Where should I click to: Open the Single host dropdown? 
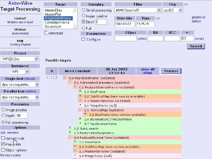20,85
